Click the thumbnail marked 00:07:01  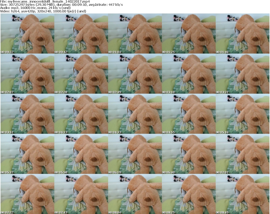click(243, 154)
